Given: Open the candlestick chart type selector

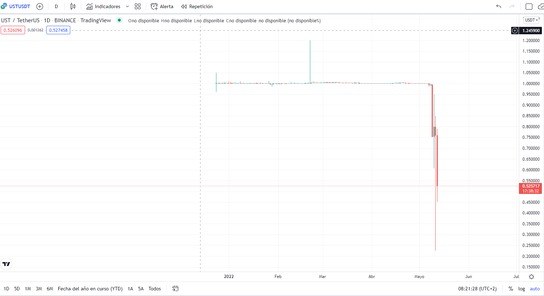Looking at the screenshot, I should coord(73,6).
